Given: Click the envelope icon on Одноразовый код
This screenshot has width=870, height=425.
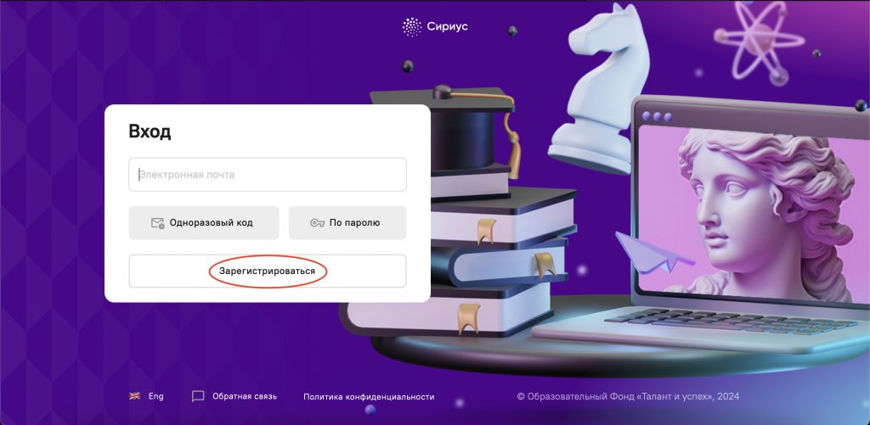Looking at the screenshot, I should (157, 223).
